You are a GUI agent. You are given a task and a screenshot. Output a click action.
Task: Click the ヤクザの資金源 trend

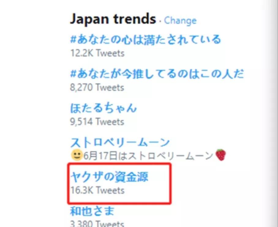109,177
